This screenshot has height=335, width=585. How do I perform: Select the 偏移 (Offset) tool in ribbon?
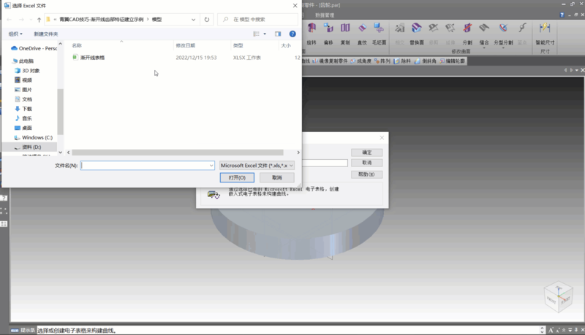pyautogui.click(x=328, y=31)
